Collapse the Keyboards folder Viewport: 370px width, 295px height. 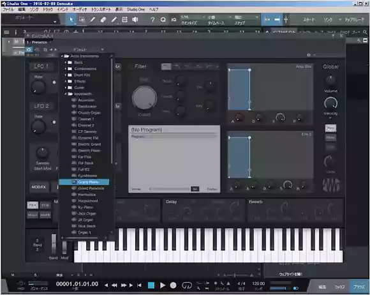(66, 94)
